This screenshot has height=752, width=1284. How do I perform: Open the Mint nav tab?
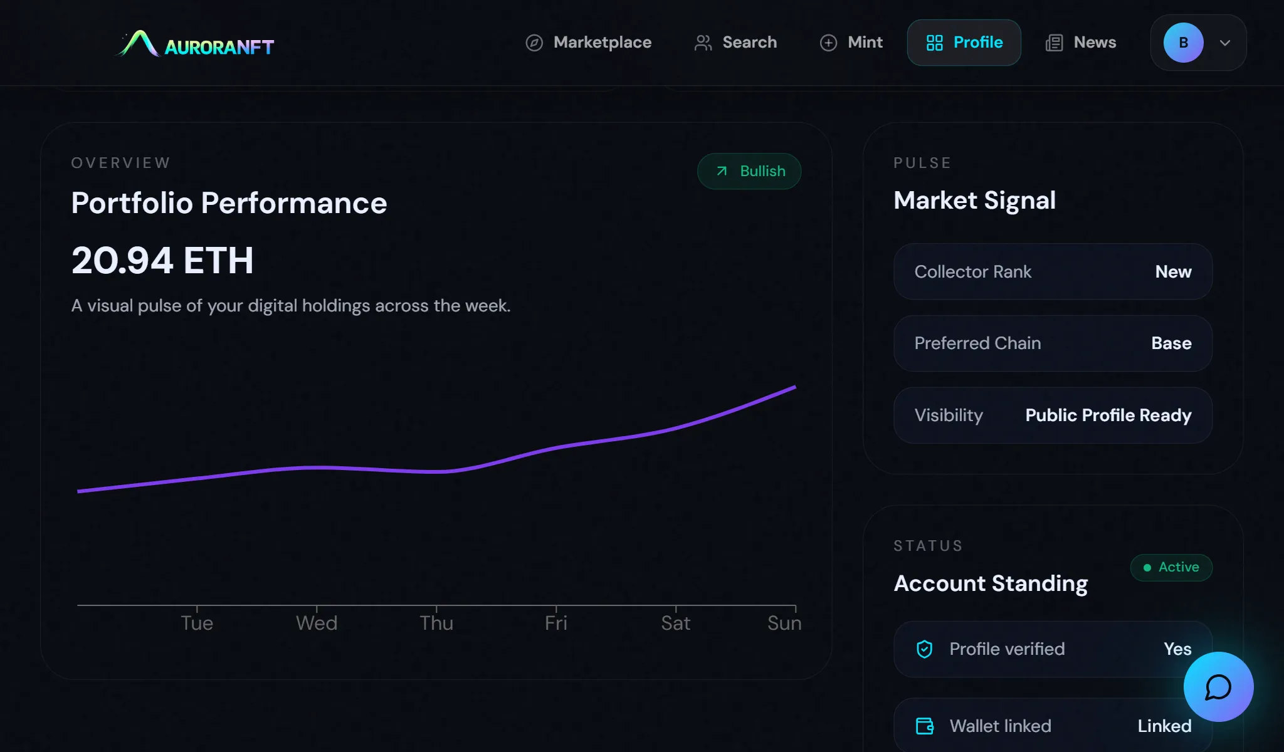(851, 43)
